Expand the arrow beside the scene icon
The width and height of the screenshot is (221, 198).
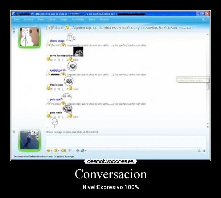86,151
